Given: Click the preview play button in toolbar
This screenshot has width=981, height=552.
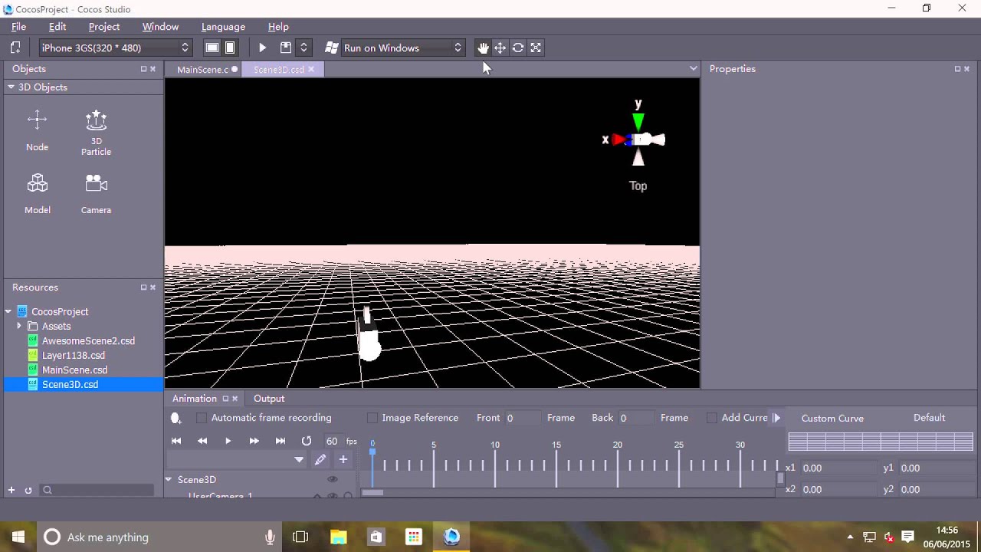Looking at the screenshot, I should 262,48.
